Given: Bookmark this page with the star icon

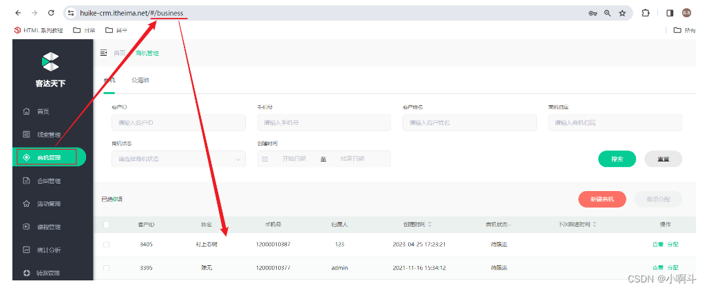Looking at the screenshot, I should (623, 14).
